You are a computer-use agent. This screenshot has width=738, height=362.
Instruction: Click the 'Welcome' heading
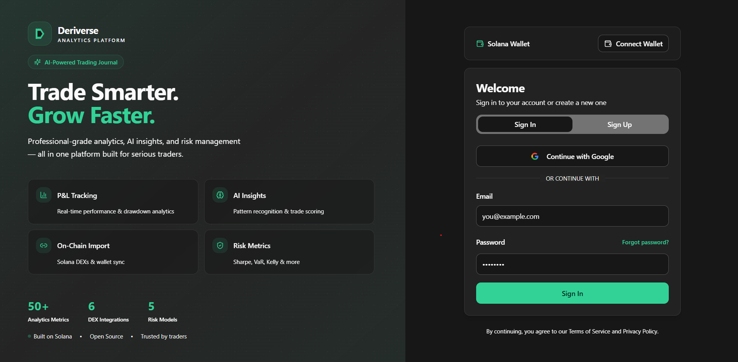(x=501, y=88)
